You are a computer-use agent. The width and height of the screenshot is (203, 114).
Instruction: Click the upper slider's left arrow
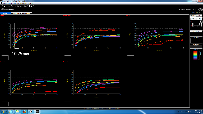193,24
